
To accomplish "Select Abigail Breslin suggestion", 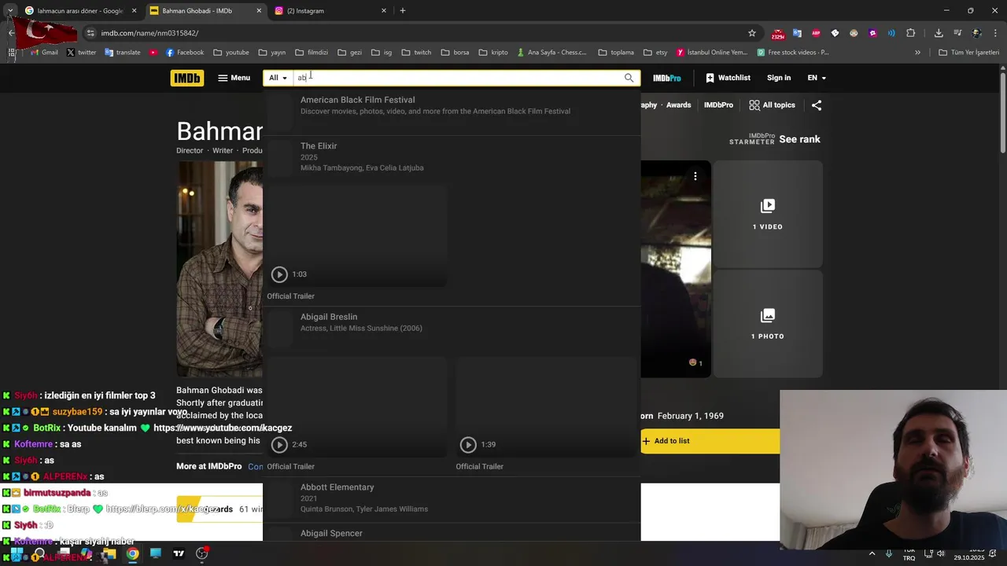I will [x=452, y=329].
